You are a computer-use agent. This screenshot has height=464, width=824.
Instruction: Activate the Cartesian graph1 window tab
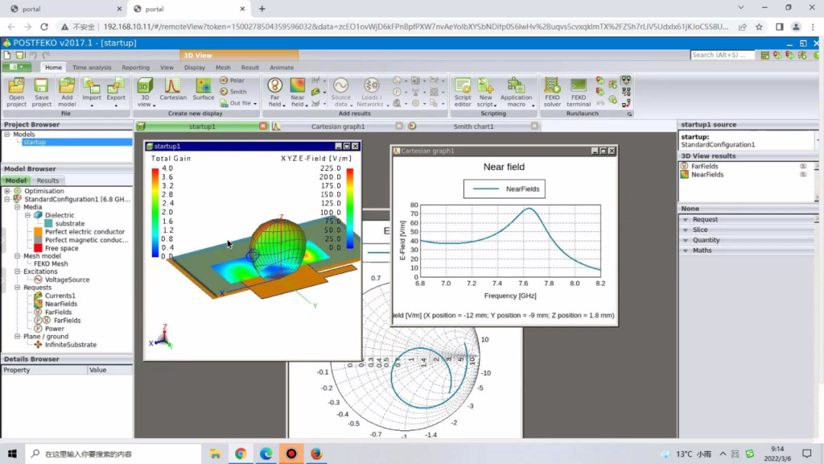click(338, 126)
